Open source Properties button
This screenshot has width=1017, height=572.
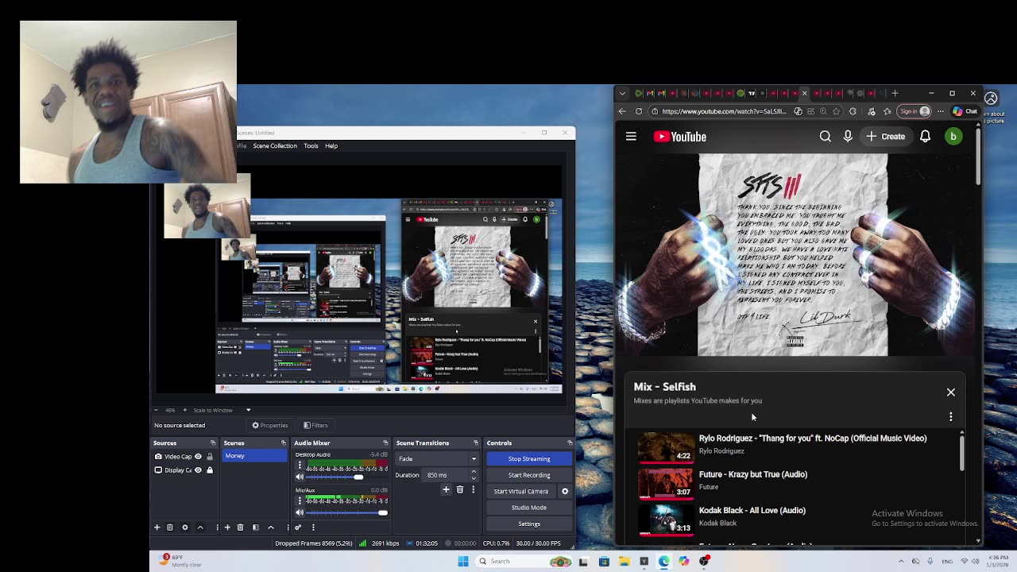click(270, 425)
